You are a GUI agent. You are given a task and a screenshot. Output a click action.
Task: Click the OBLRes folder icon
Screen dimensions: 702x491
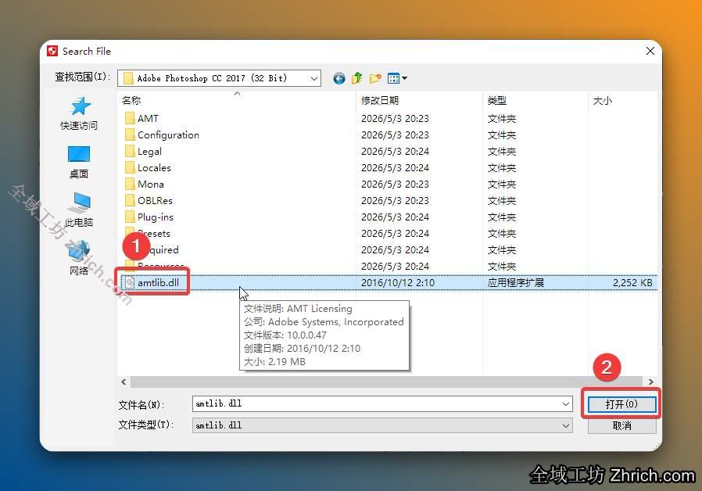[130, 201]
